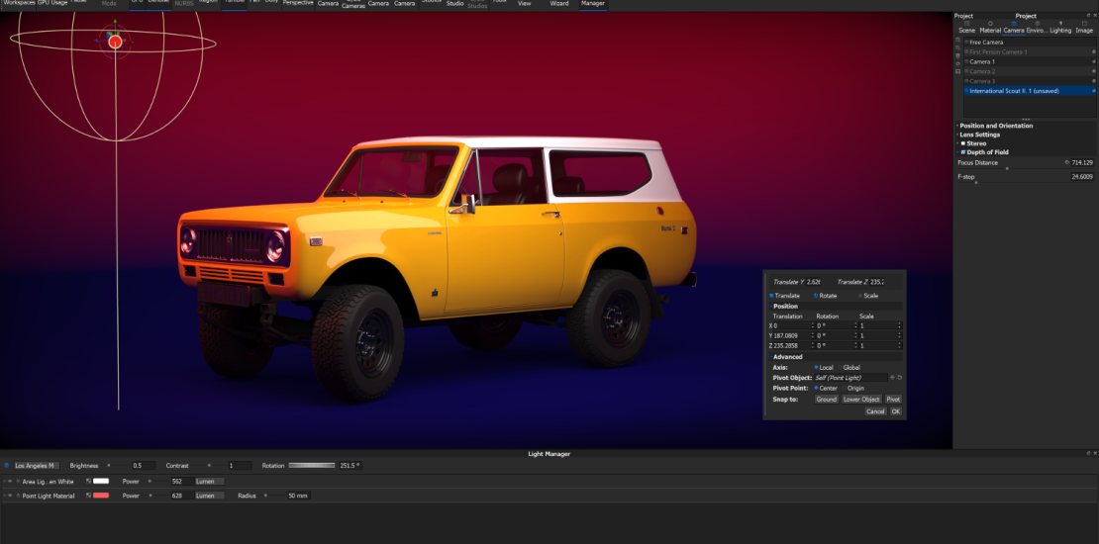
Task: Click the Lower Object snap button
Action: click(861, 399)
